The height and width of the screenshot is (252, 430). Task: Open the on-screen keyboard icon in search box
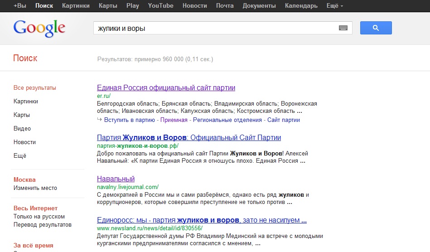[x=343, y=28]
